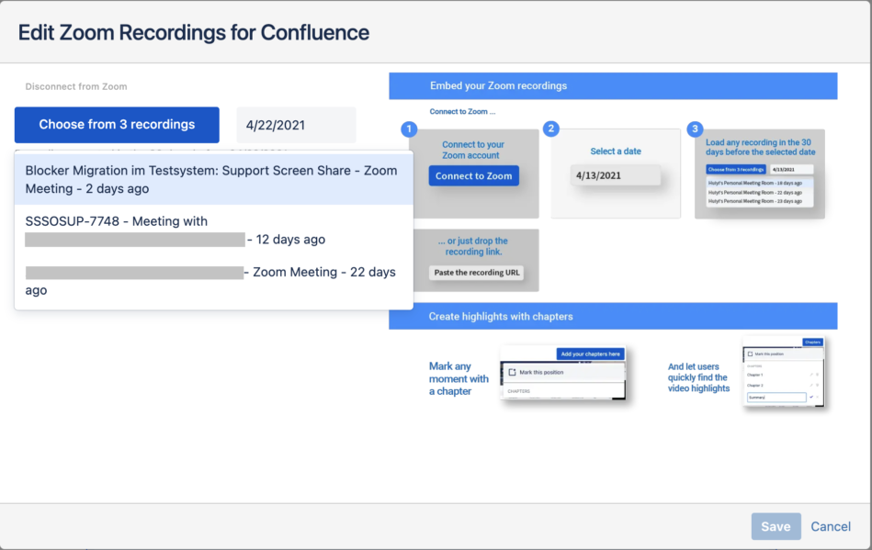Click the Embed your Zoom recordings header
The width and height of the screenshot is (872, 550).
[613, 86]
